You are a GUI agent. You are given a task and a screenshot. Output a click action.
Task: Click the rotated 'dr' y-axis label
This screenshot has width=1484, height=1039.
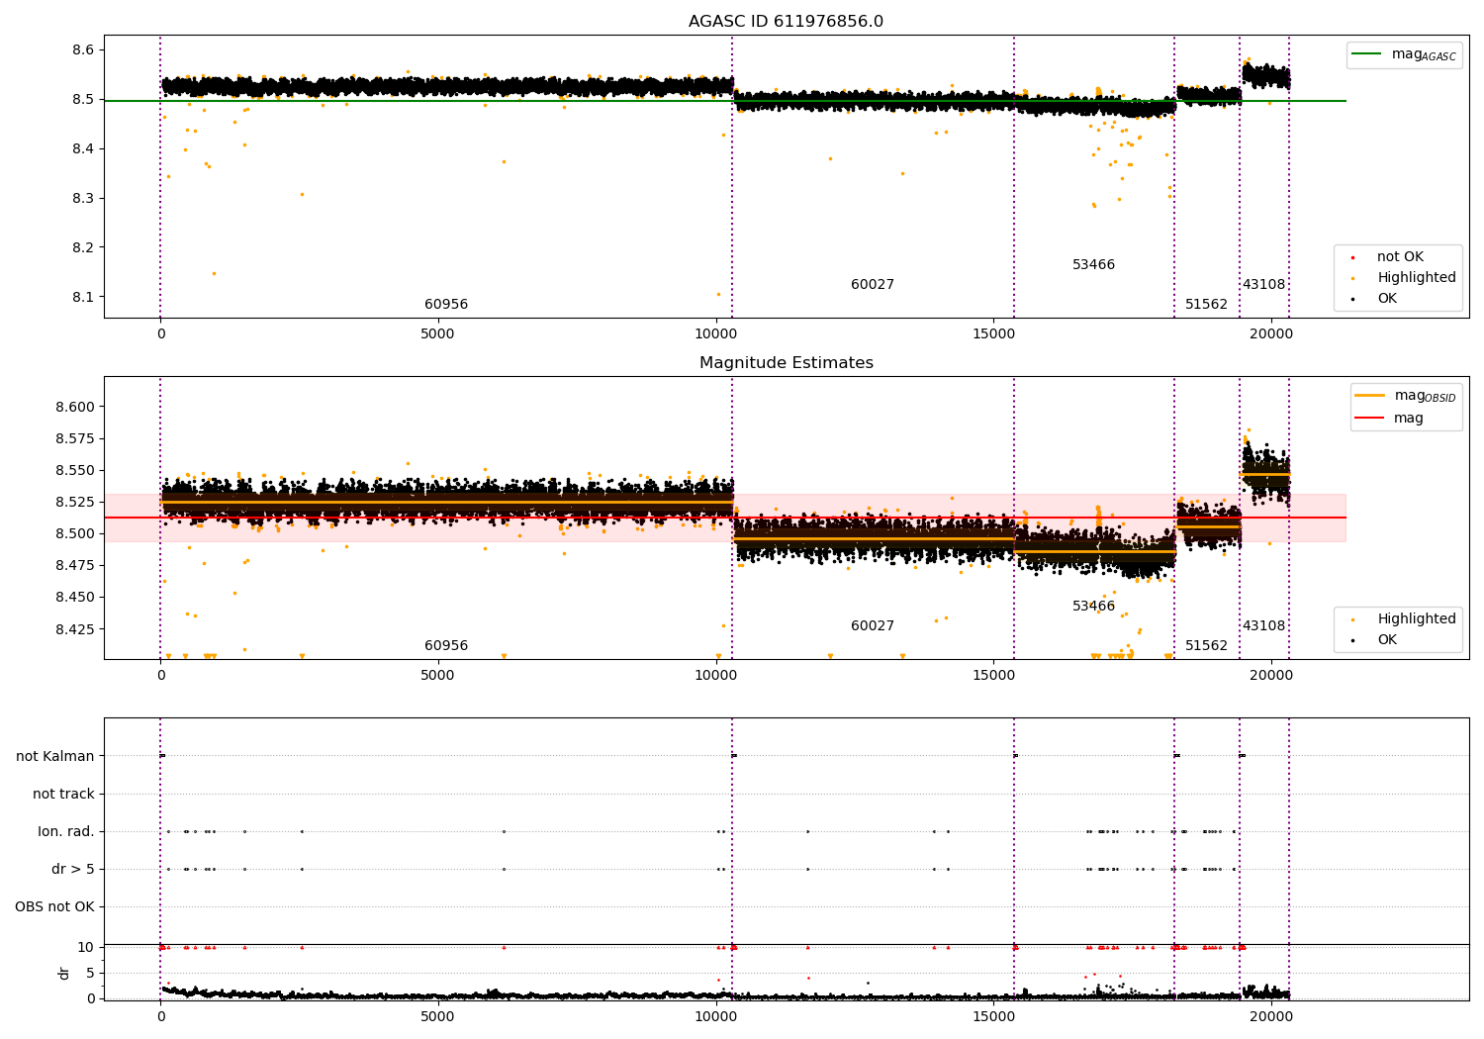pyautogui.click(x=64, y=973)
